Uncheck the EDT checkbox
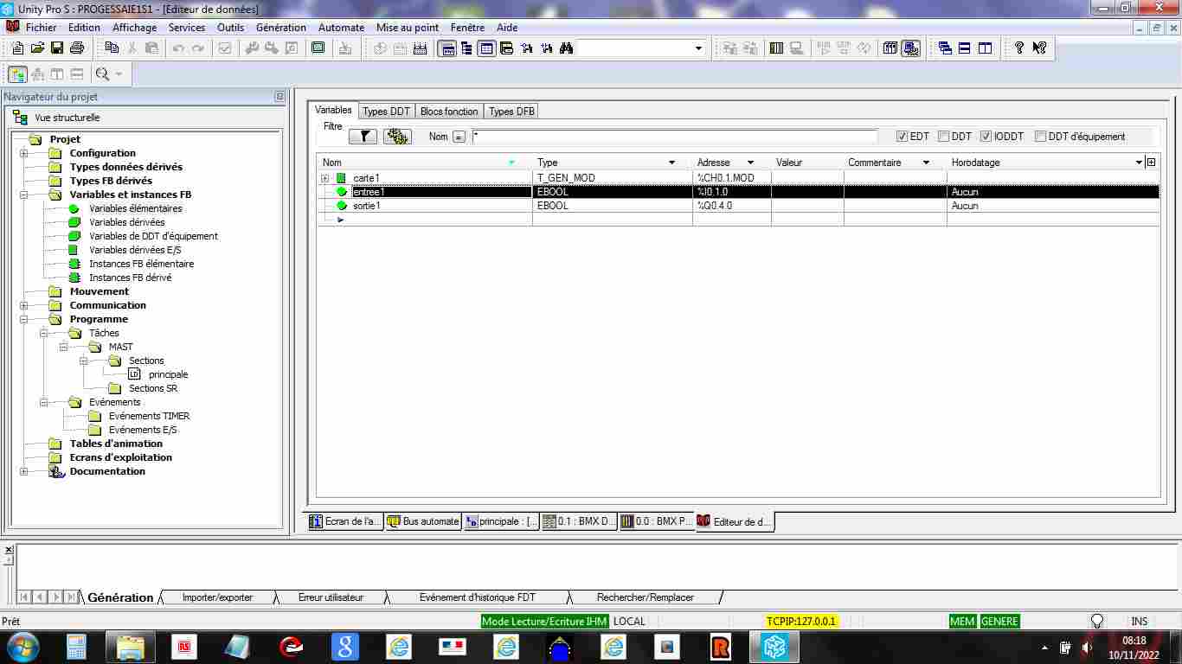Image resolution: width=1182 pixels, height=664 pixels. click(902, 137)
